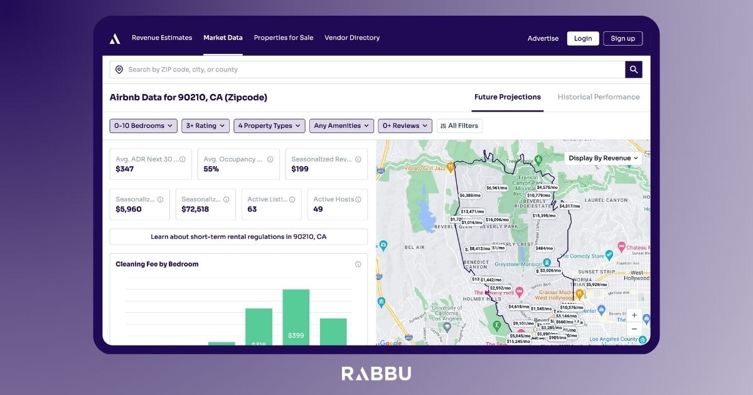
Task: Open the All Filters button
Action: [x=459, y=126]
